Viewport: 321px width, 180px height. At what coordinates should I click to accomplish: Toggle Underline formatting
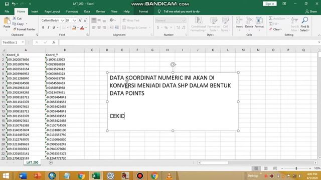point(54,27)
